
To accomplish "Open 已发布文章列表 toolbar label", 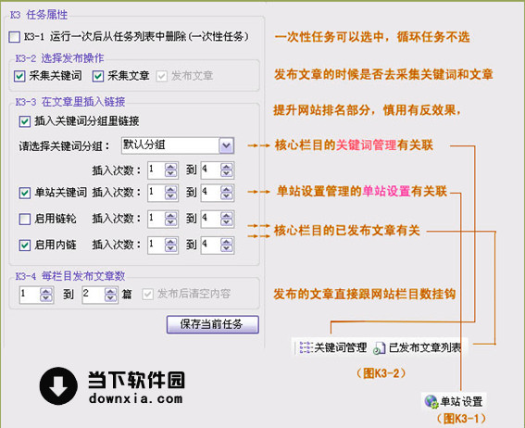I will (425, 348).
